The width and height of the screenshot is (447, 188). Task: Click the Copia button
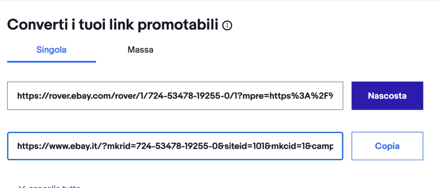(x=387, y=146)
